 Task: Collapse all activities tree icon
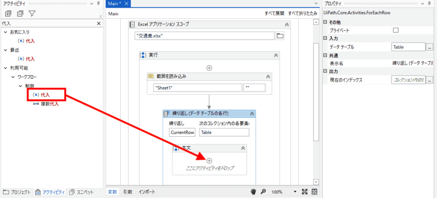point(20,13)
